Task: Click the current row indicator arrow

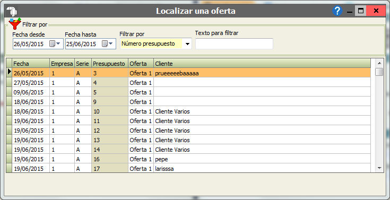Action: coord(10,72)
